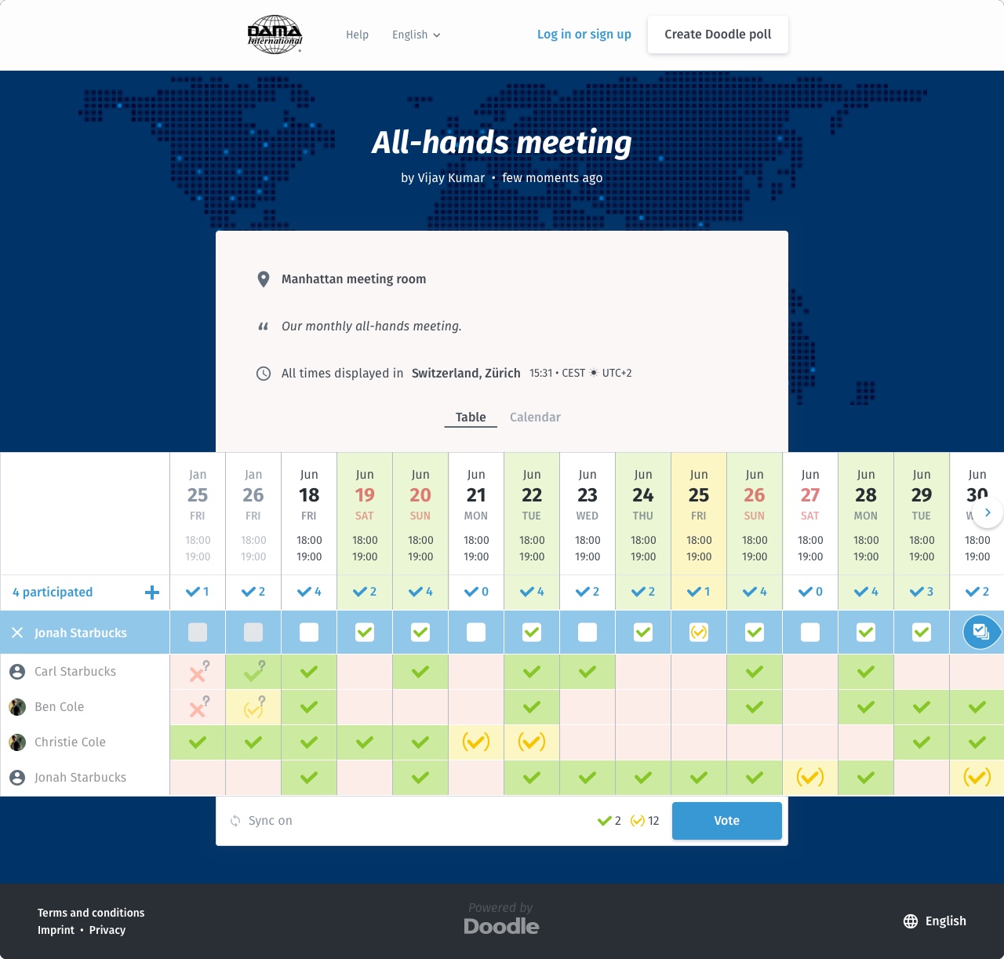1004x959 pixels.
Task: Click the location pin icon
Action: click(x=264, y=279)
